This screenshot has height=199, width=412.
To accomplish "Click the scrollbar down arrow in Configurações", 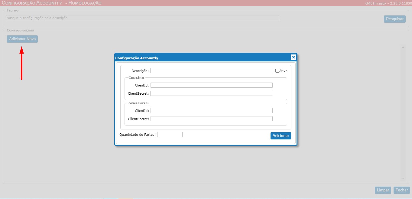I will pos(403,178).
